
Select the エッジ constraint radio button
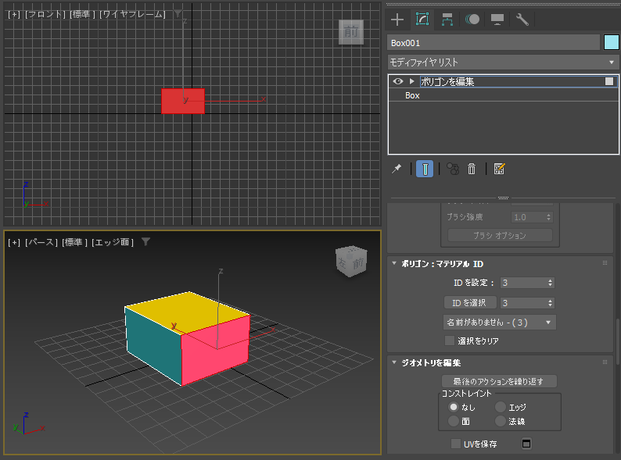tap(501, 407)
